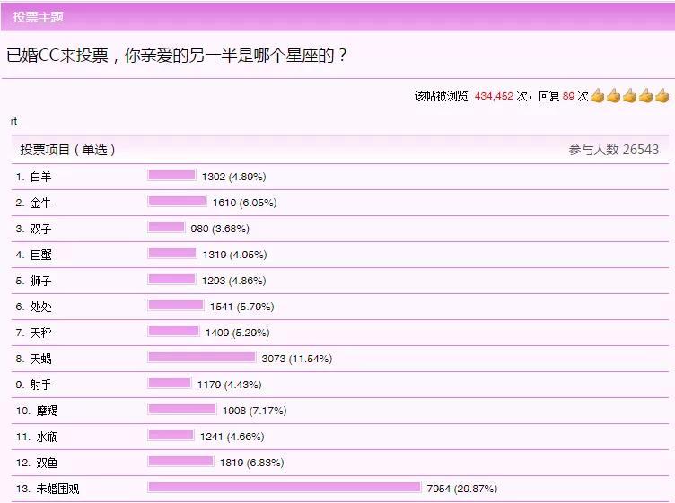Click the last (fifth) thumbs-up icon
This screenshot has width=675, height=503.
coord(662,96)
